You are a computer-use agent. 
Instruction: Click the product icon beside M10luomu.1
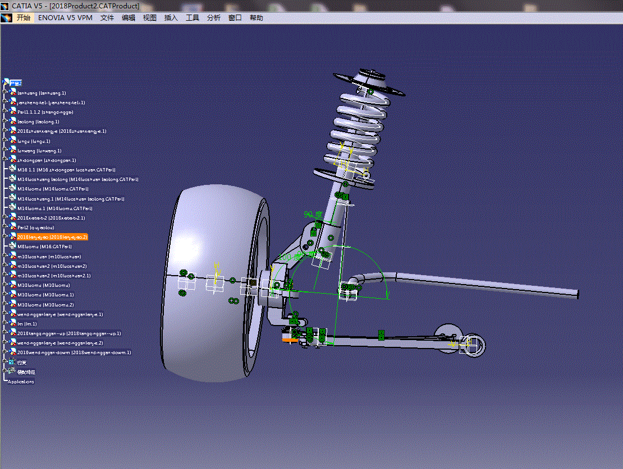13,294
